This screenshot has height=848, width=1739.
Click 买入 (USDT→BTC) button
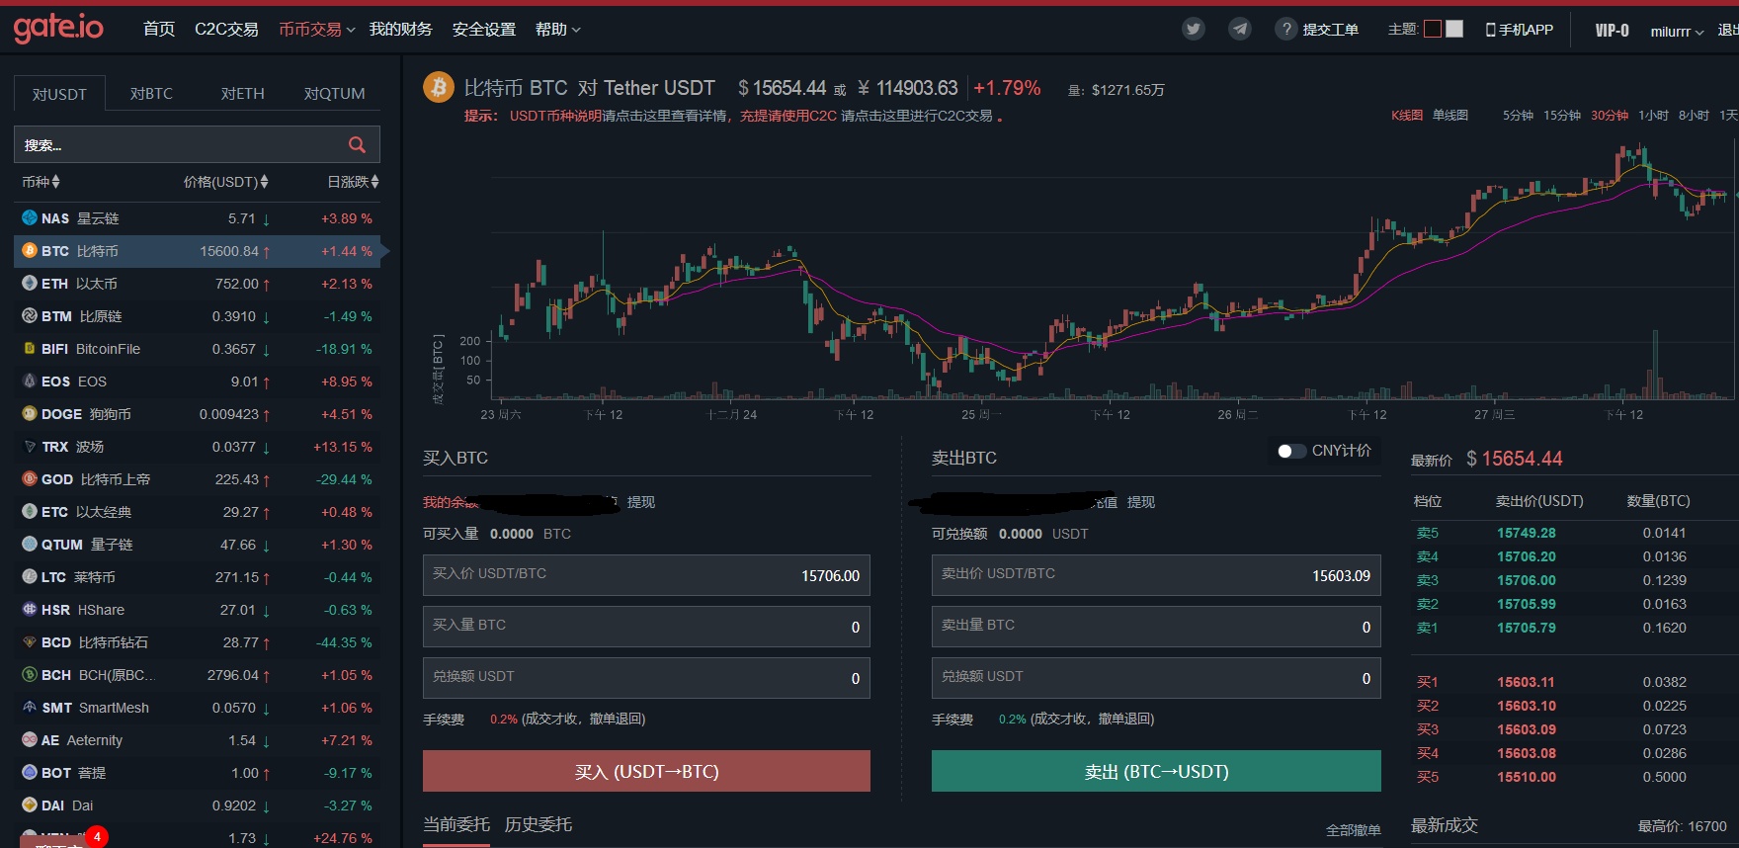point(646,771)
